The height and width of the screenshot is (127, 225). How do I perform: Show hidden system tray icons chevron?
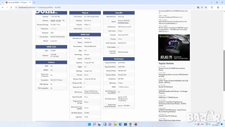tap(195, 124)
